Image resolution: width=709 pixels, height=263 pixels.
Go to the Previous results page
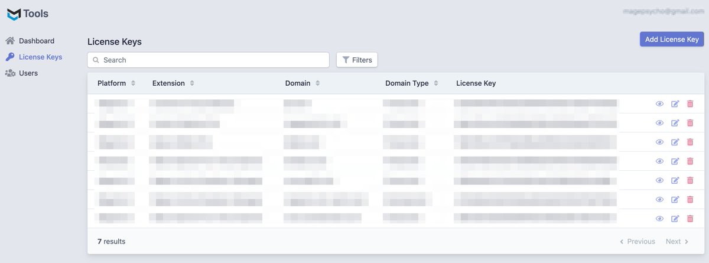(637, 241)
